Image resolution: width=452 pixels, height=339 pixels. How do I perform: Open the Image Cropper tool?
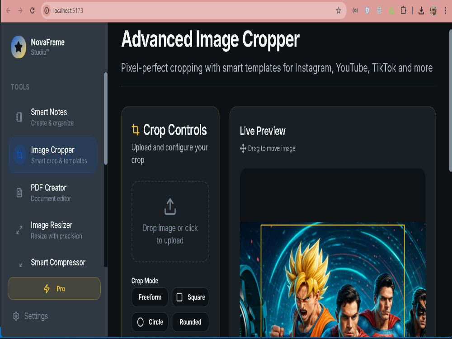[52, 155]
